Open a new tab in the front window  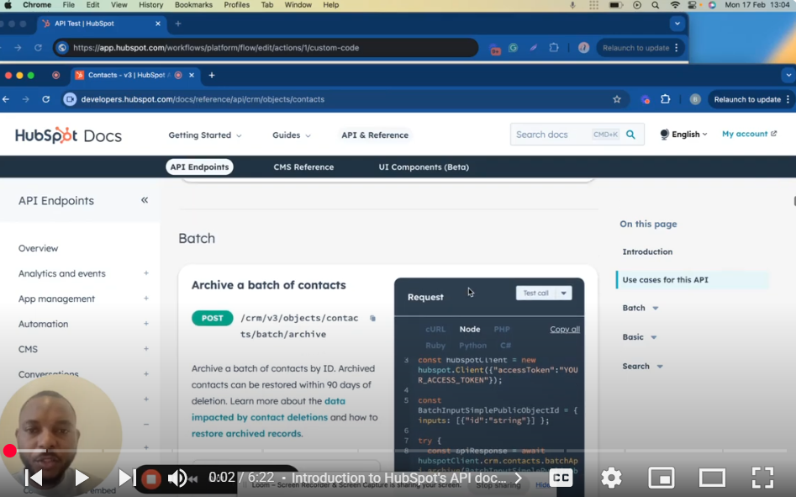212,75
